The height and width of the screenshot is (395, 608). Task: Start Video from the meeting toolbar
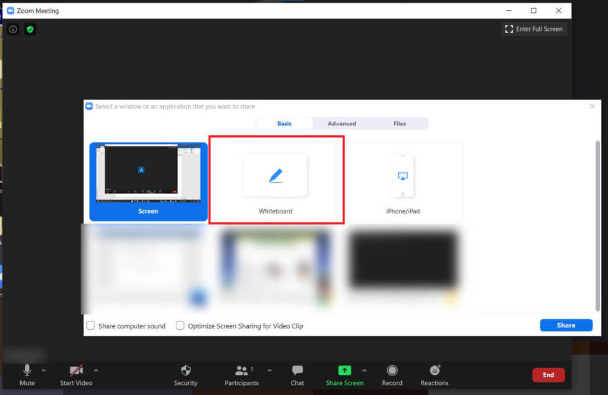pos(76,375)
